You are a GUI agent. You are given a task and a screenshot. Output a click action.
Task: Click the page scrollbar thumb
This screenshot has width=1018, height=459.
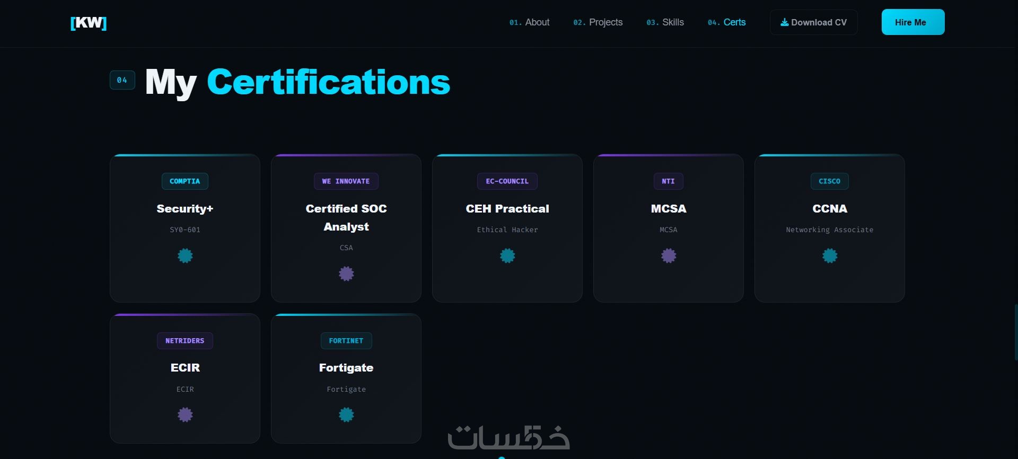tap(1015, 332)
